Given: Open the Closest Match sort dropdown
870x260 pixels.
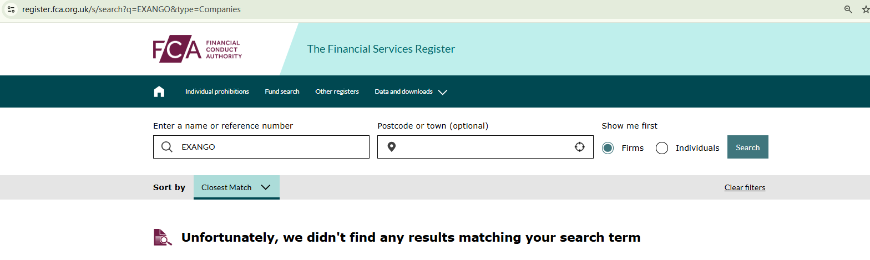Looking at the screenshot, I should tap(236, 187).
